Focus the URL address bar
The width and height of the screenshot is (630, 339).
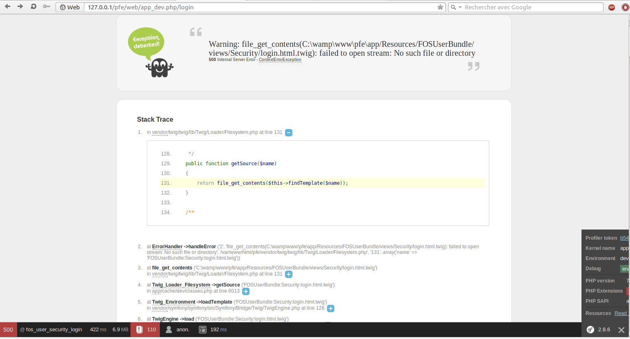click(261, 7)
